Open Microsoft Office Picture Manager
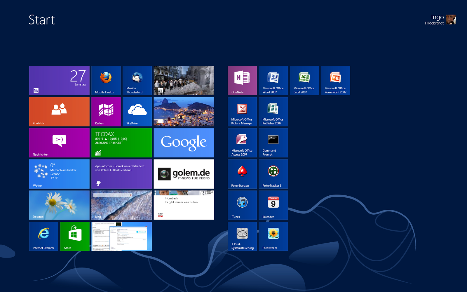The image size is (467, 292). pos(242,112)
